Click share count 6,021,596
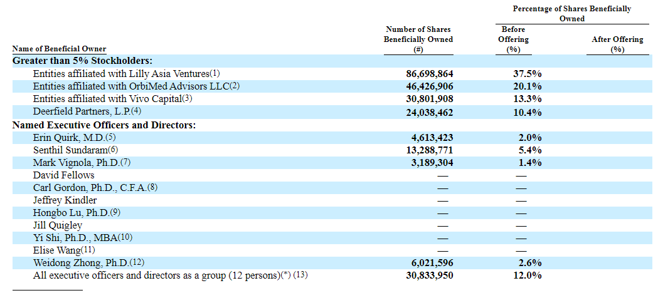The height and width of the screenshot is (293, 658). [432, 264]
